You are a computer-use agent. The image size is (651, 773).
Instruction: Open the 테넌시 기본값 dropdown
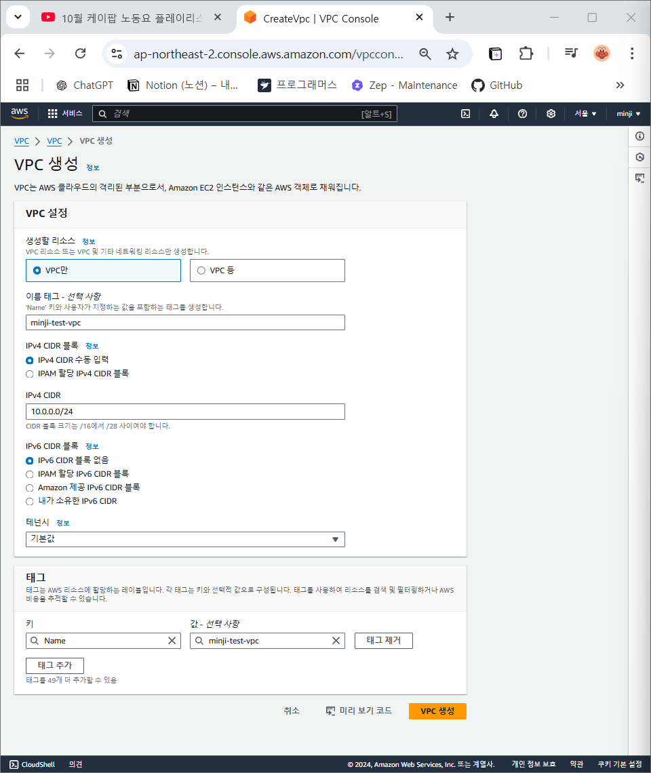point(185,539)
